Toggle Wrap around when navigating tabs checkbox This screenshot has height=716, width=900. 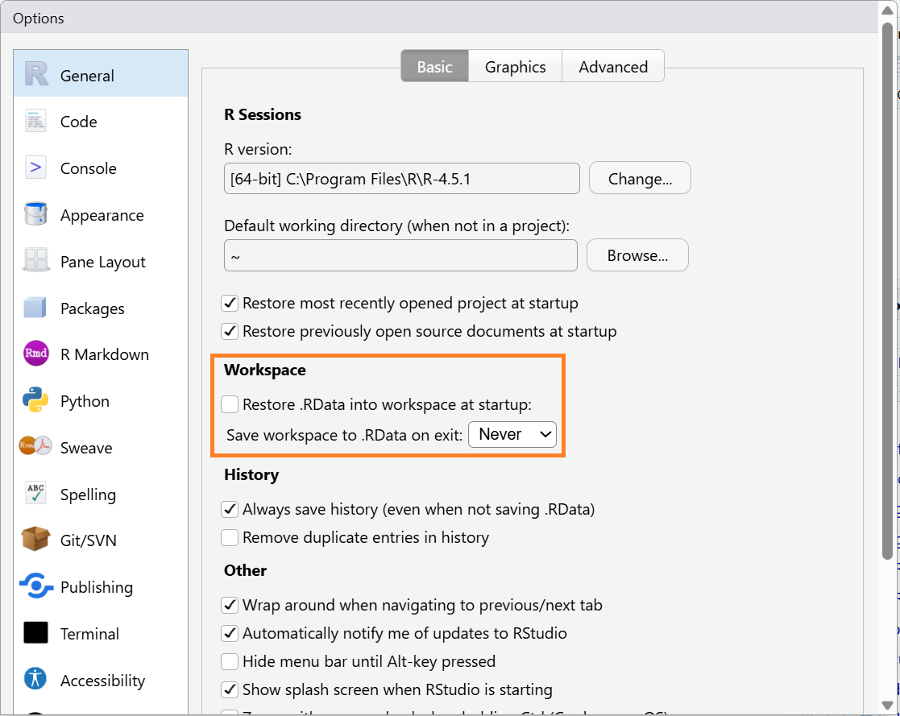click(230, 605)
